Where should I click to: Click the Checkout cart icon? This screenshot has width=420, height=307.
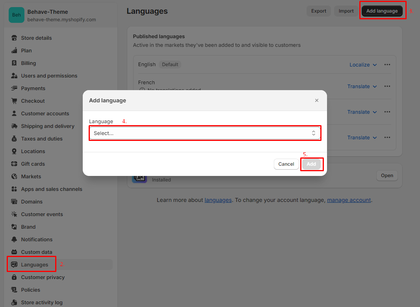[x=14, y=101]
